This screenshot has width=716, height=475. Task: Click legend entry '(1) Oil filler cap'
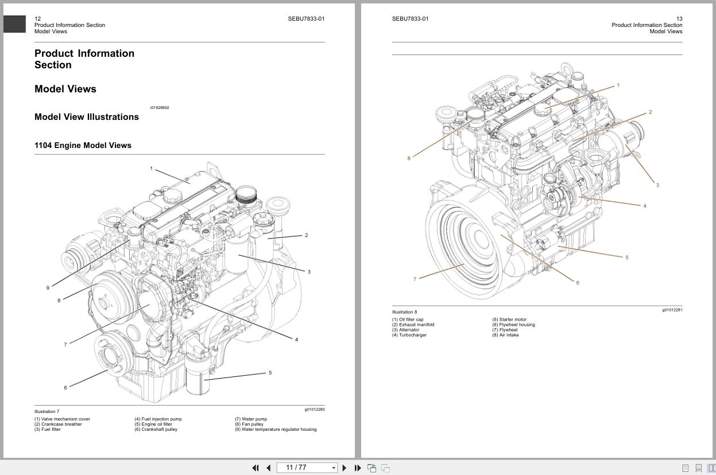point(408,320)
